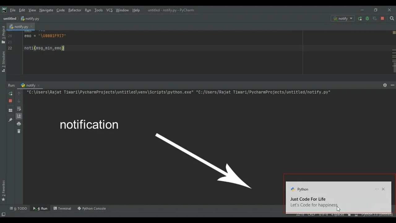
Task: Open the Code menu
Action: (61, 10)
